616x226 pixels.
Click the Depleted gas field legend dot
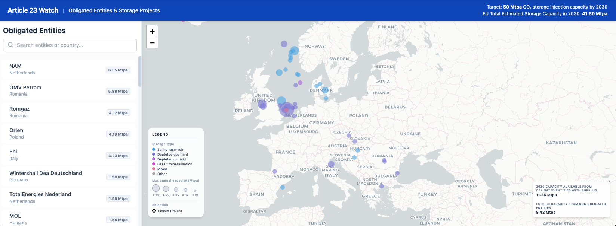coord(154,155)
